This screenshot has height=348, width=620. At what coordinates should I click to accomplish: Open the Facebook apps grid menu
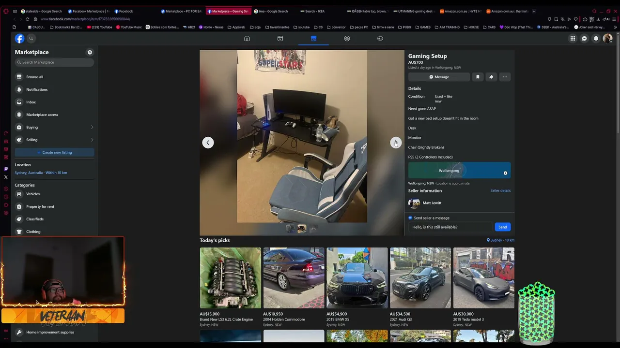click(x=573, y=38)
